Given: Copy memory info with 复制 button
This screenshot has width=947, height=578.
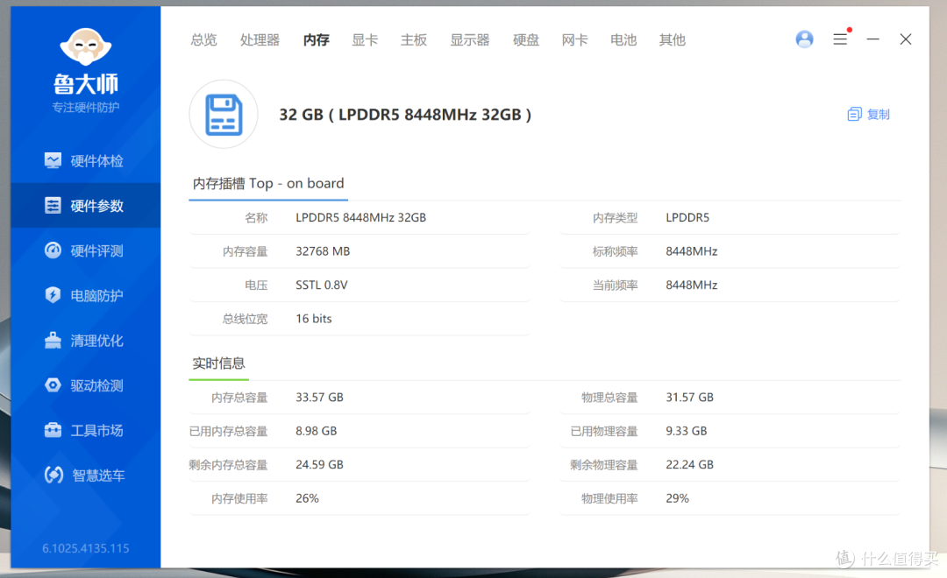Looking at the screenshot, I should pyautogui.click(x=868, y=114).
